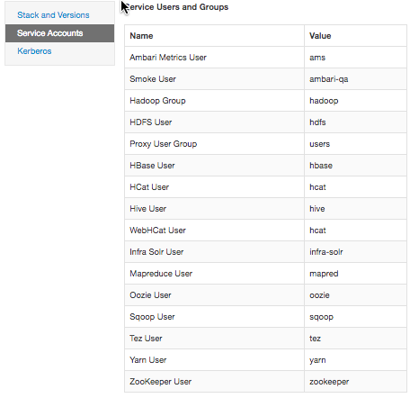Click the HBase User entry

(152, 166)
